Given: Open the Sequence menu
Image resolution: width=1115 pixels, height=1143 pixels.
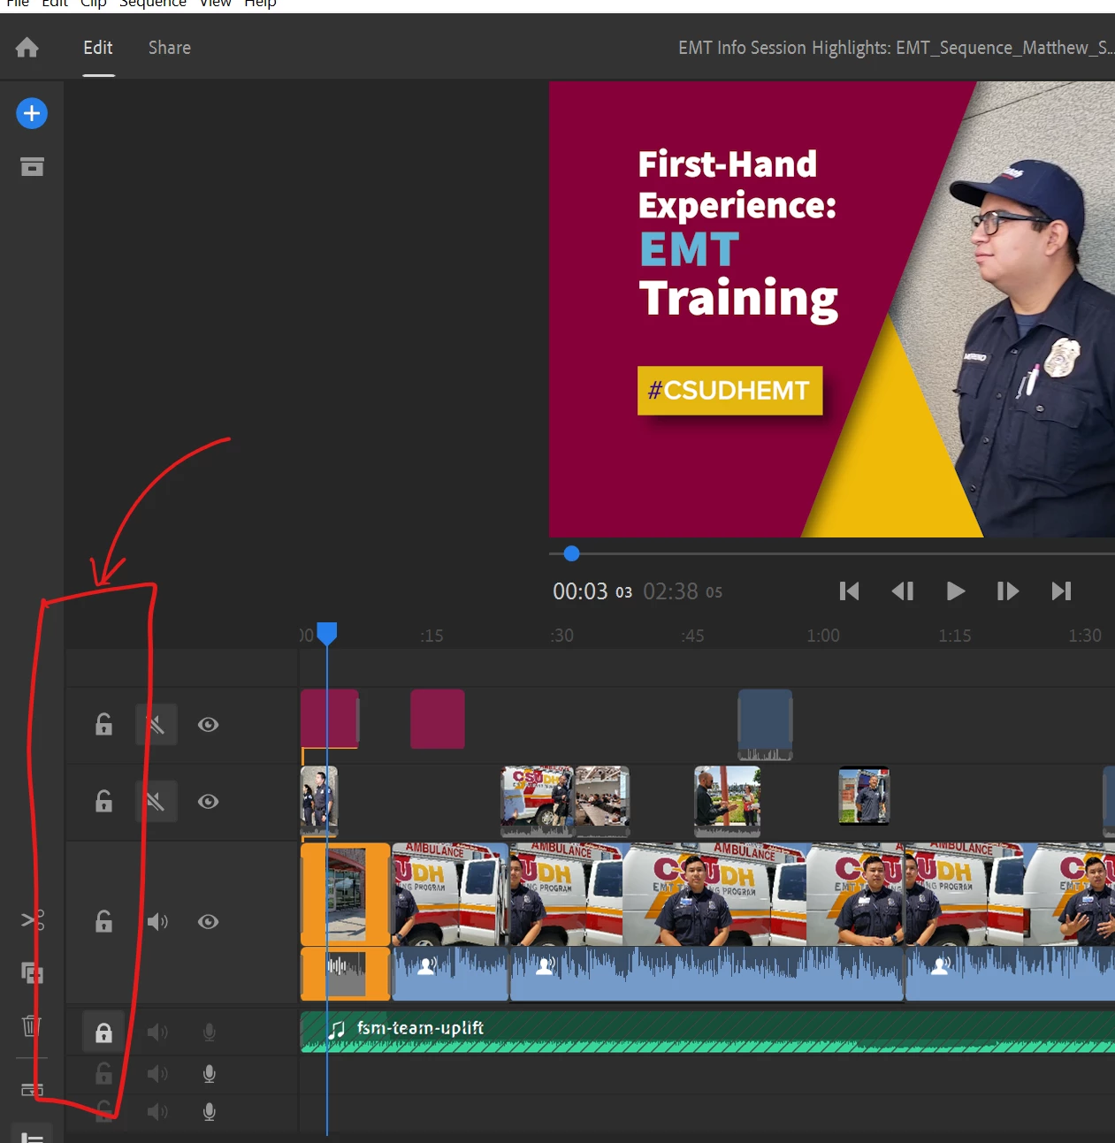Looking at the screenshot, I should (153, 4).
